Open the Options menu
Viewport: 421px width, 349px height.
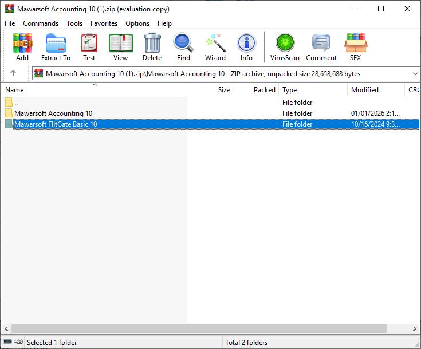[x=137, y=23]
